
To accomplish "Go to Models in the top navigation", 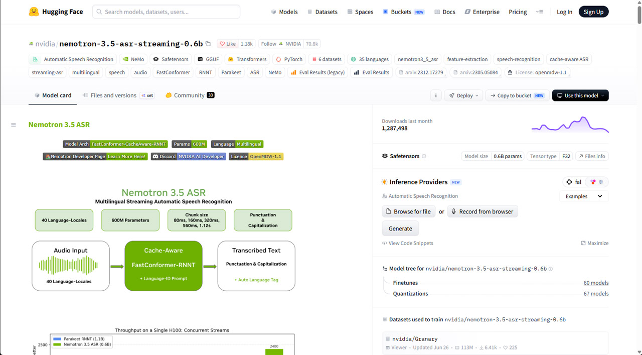I will tap(284, 12).
